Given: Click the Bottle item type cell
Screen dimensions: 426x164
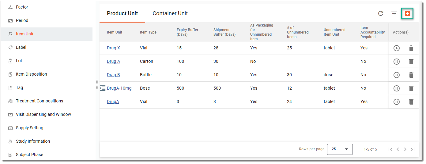Looking at the screenshot, I should (146, 75).
